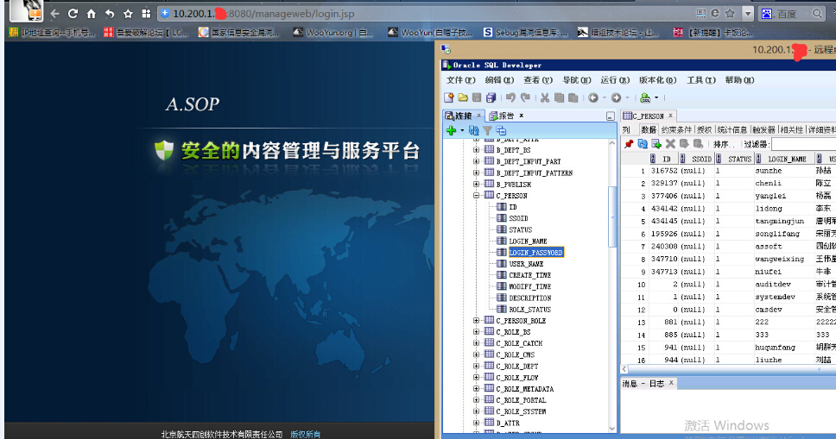
Task: Open the SQL Worksheet dropdown arrow
Action: point(656,98)
